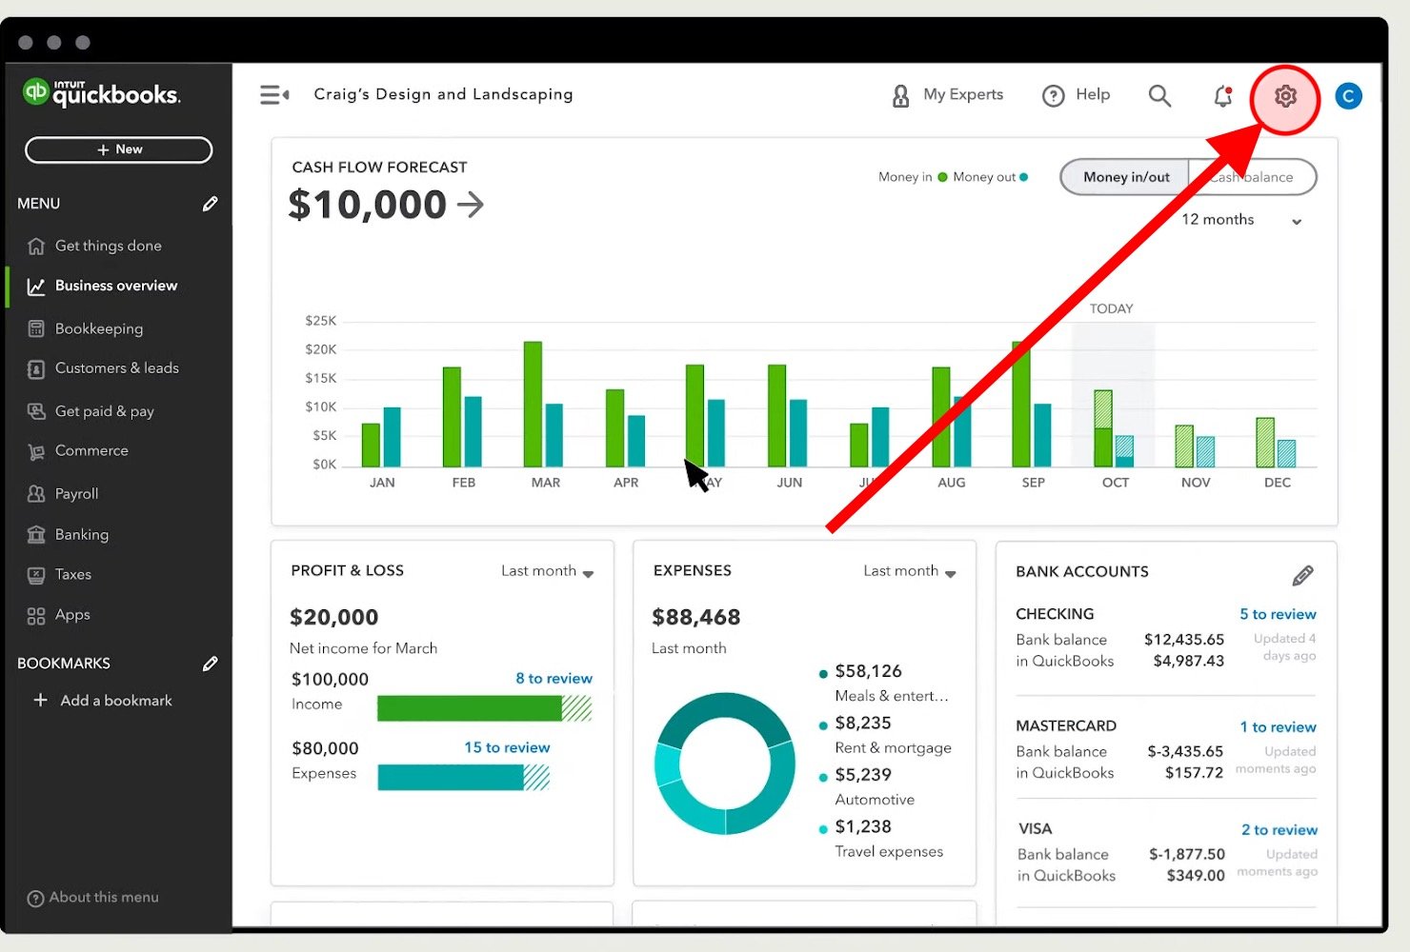Image resolution: width=1410 pixels, height=952 pixels.
Task: Click the plus icon beside Add a bookmark
Action: (40, 701)
